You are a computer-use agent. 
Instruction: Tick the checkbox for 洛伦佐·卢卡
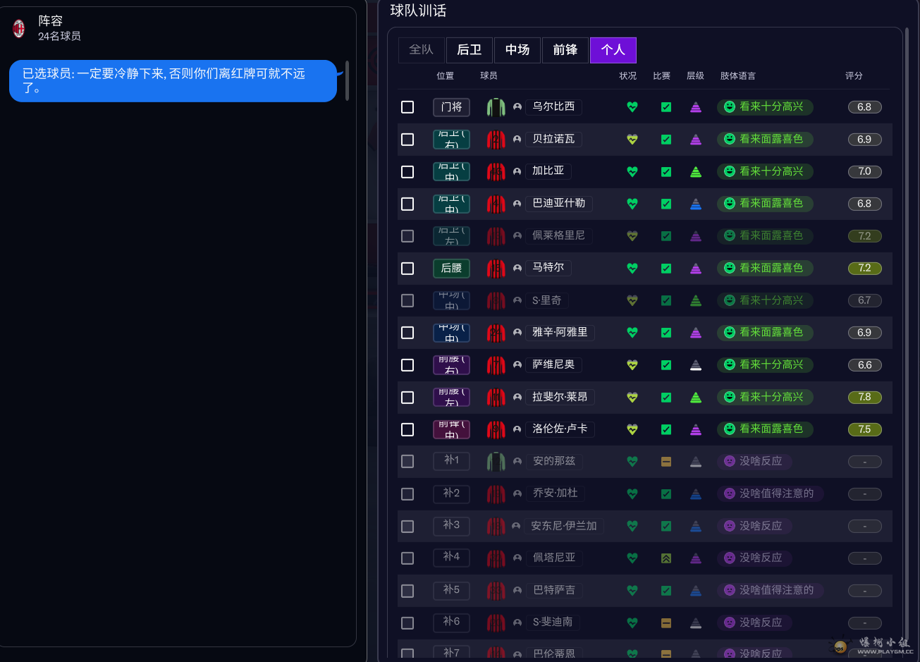[x=407, y=429]
